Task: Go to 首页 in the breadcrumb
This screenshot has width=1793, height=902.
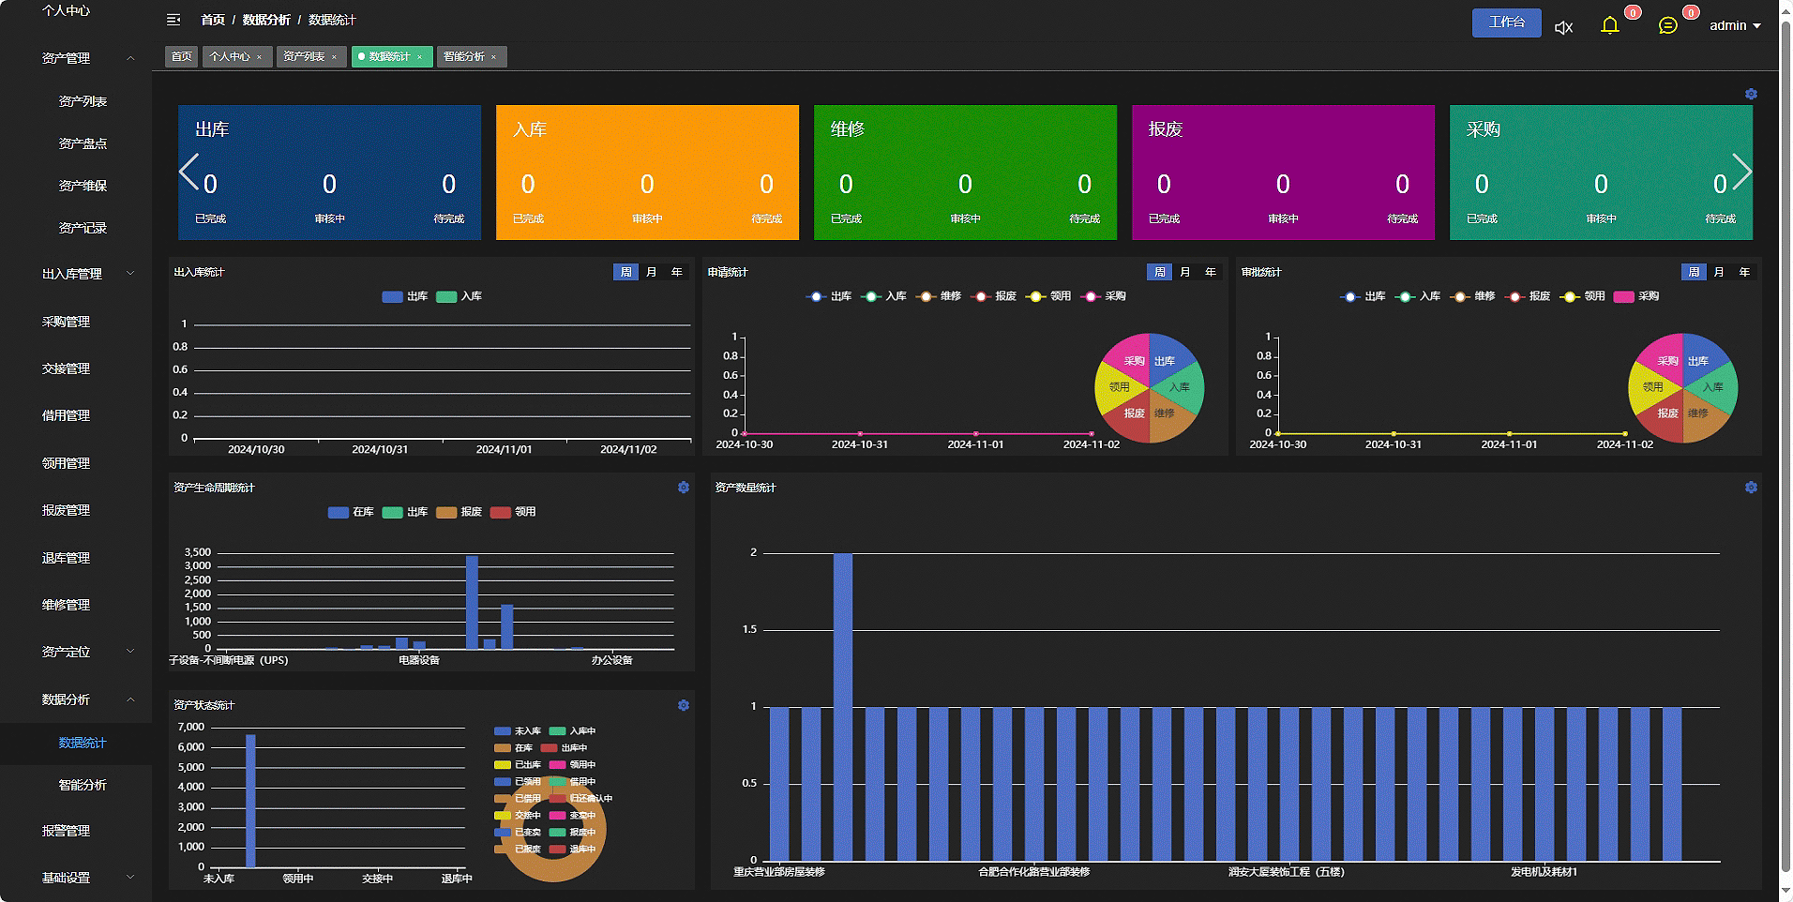Action: 213,20
